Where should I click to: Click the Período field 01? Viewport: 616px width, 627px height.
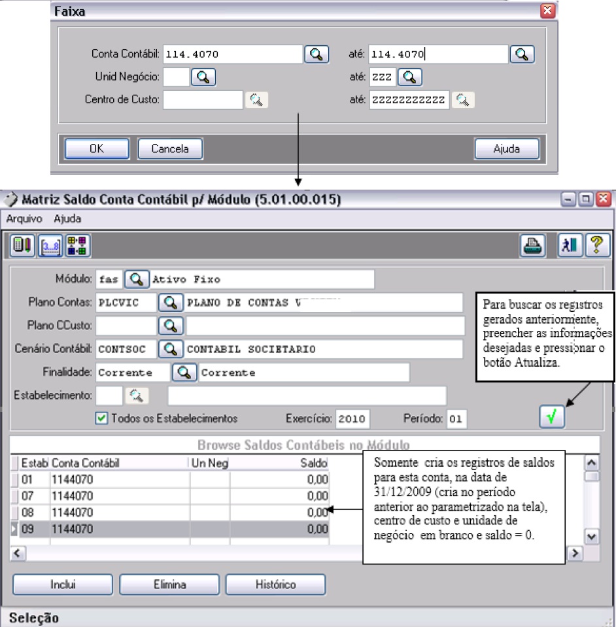(456, 418)
